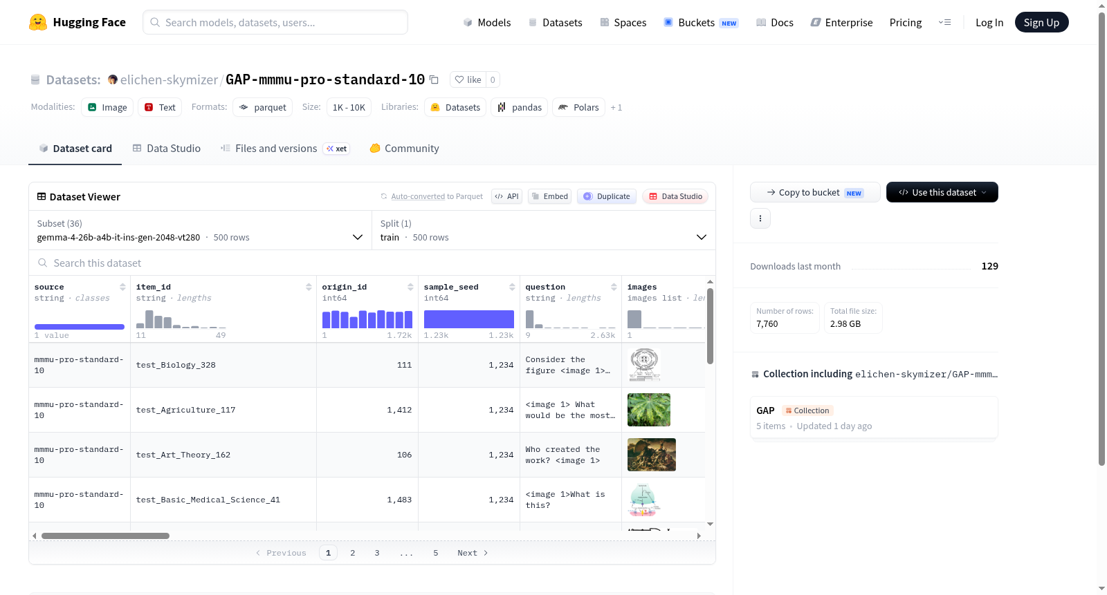Screen dimensions: 1107x595
Task: Open the Models menu
Action: (x=487, y=22)
